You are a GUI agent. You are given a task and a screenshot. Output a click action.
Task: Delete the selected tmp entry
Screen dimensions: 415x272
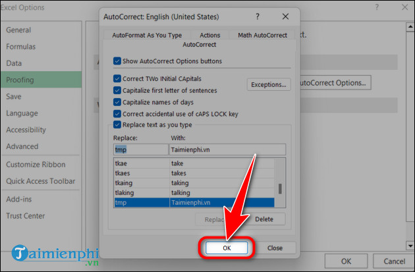[264, 219]
